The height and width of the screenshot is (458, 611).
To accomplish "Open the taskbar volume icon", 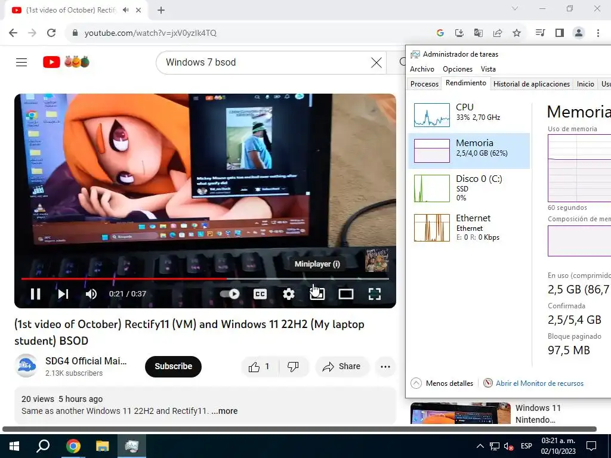I will [x=508, y=446].
